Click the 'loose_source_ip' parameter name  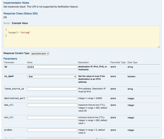tap(14, 89)
